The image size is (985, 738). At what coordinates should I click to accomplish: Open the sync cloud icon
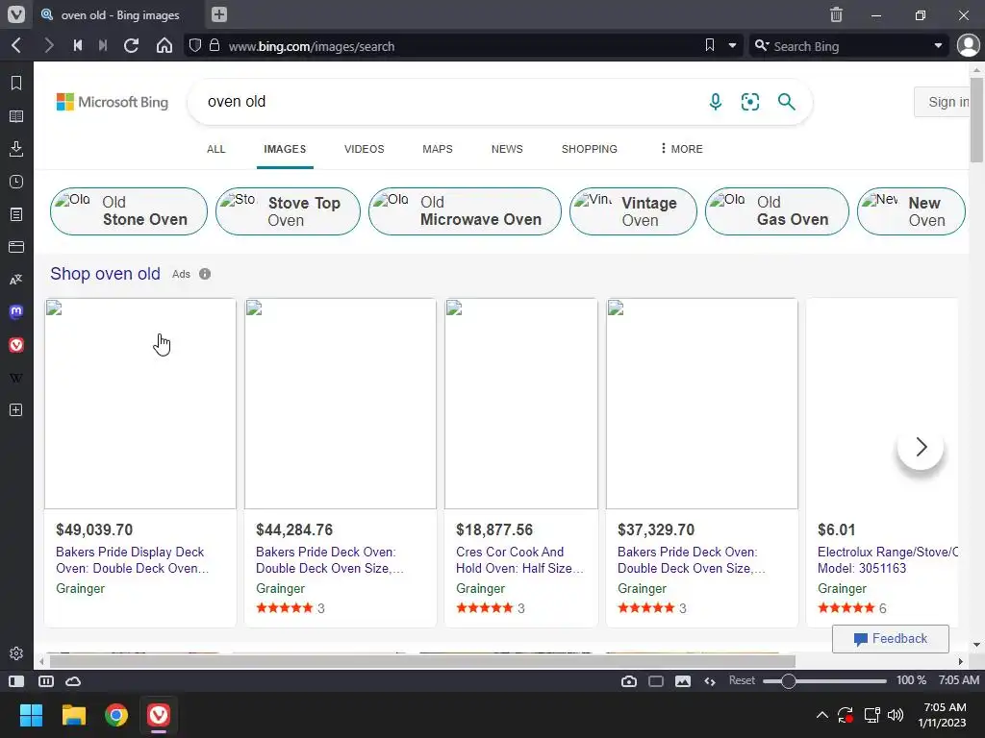[x=73, y=681]
